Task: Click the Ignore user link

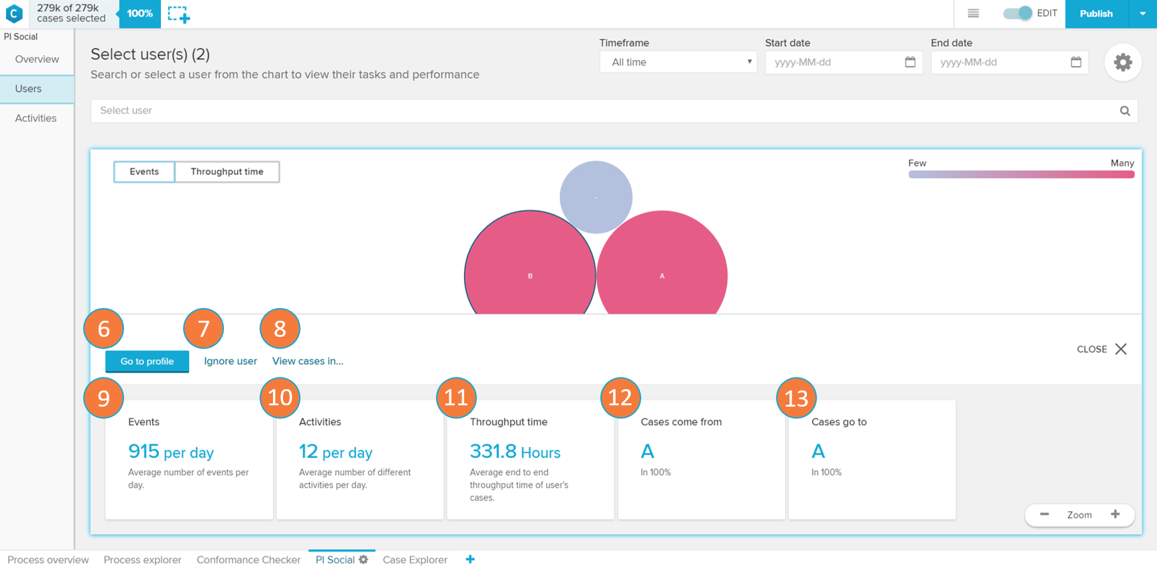Action: 230,361
